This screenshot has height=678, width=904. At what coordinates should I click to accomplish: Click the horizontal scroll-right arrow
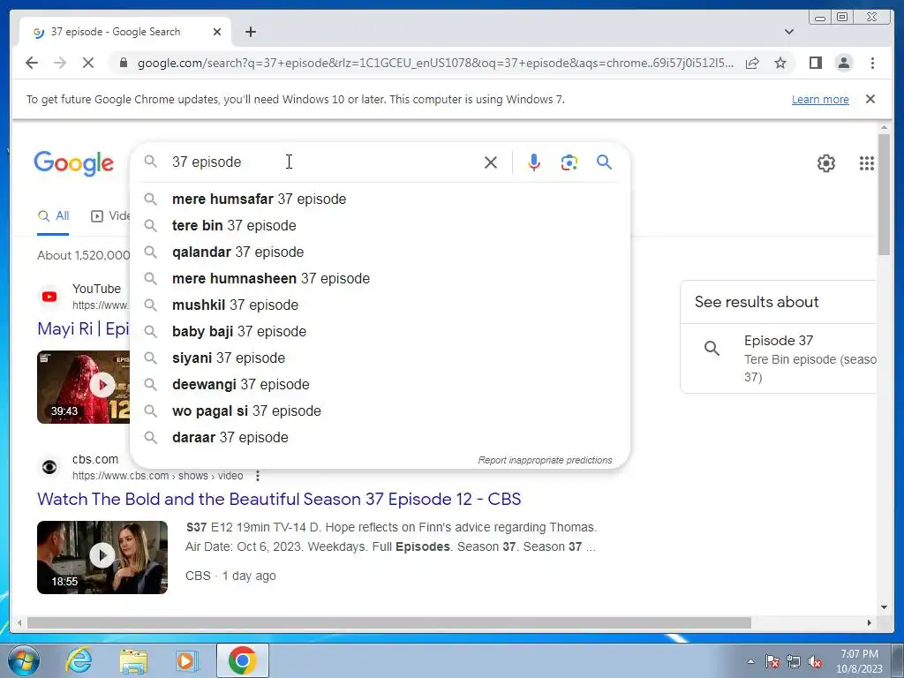(x=870, y=622)
